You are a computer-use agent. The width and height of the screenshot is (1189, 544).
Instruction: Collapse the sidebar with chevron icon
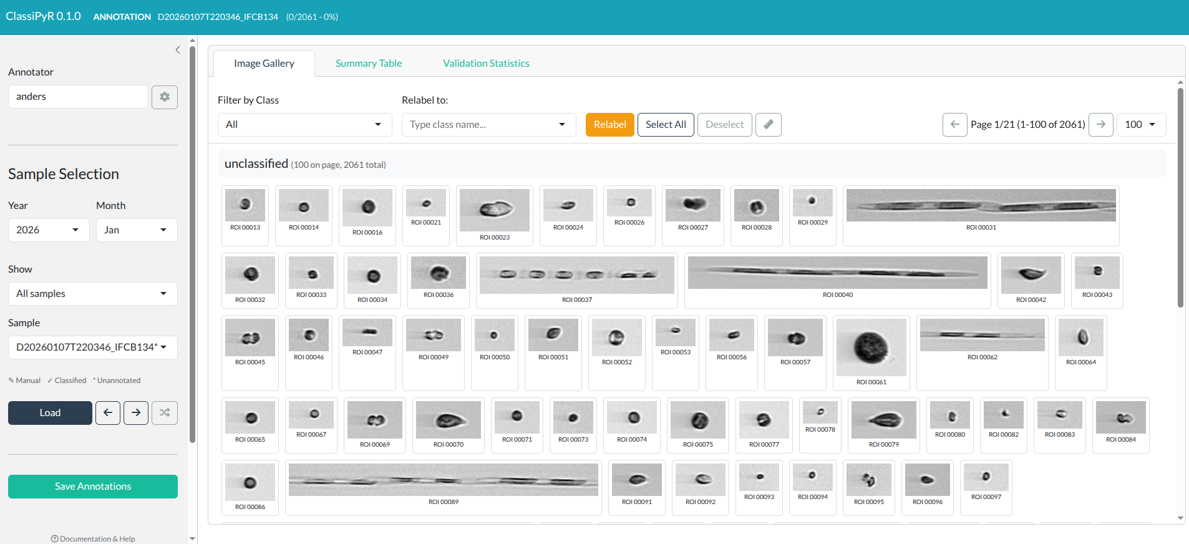click(178, 50)
